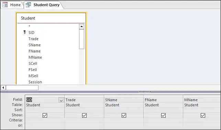Viewport: 221px width, 130px height.
Task: Click the or cell for MName column
Action: coord(202,126)
